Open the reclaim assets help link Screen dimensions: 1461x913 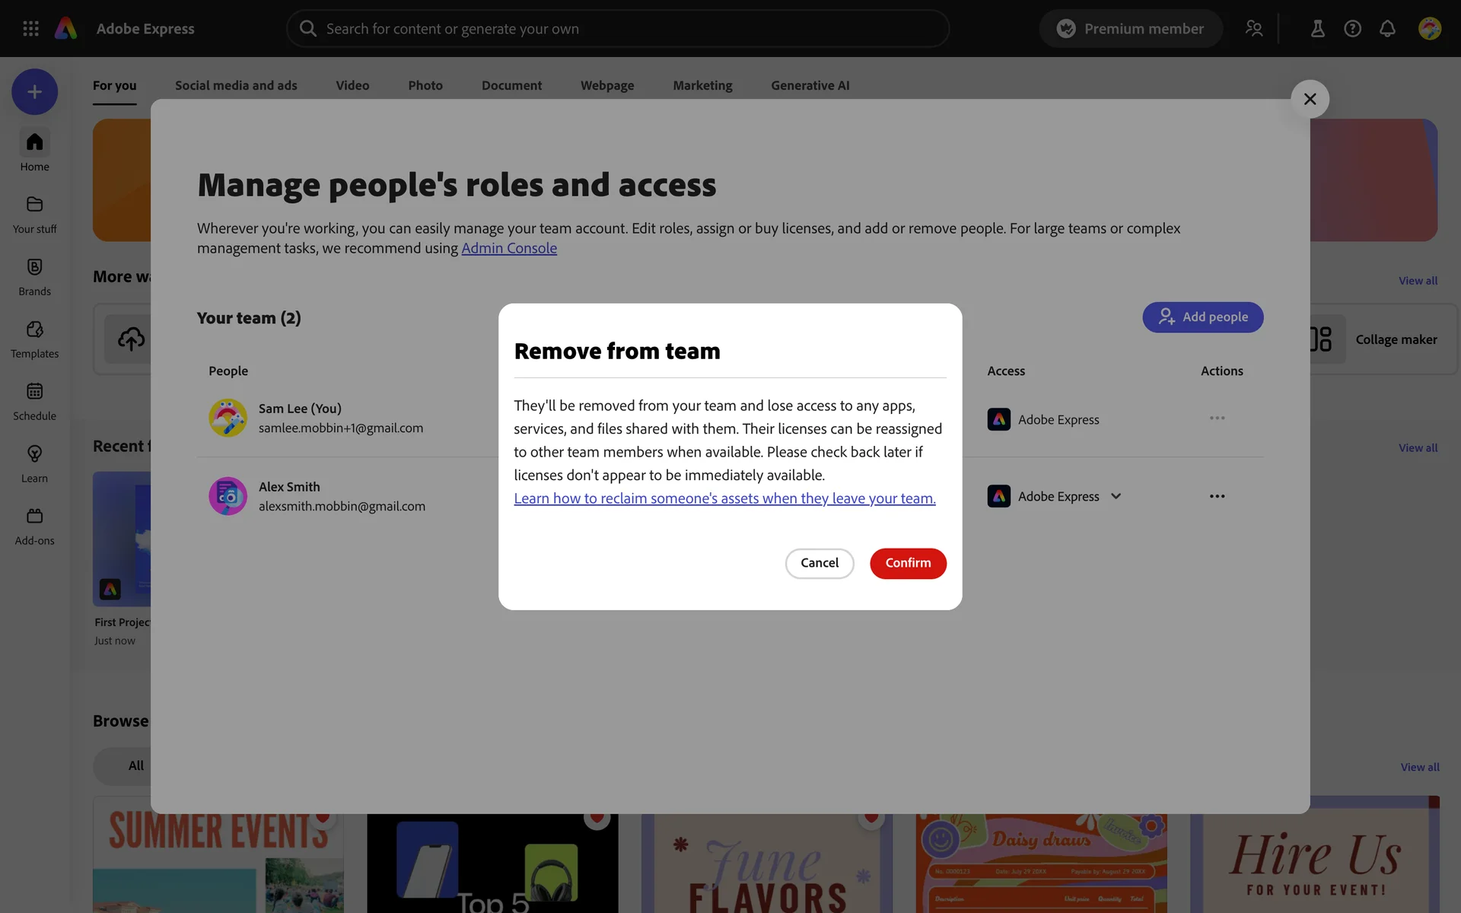click(x=724, y=498)
